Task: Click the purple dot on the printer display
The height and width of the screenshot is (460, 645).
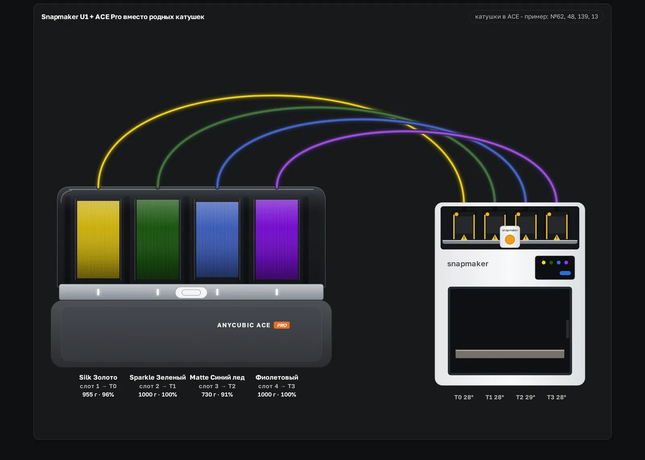Action: click(x=566, y=262)
